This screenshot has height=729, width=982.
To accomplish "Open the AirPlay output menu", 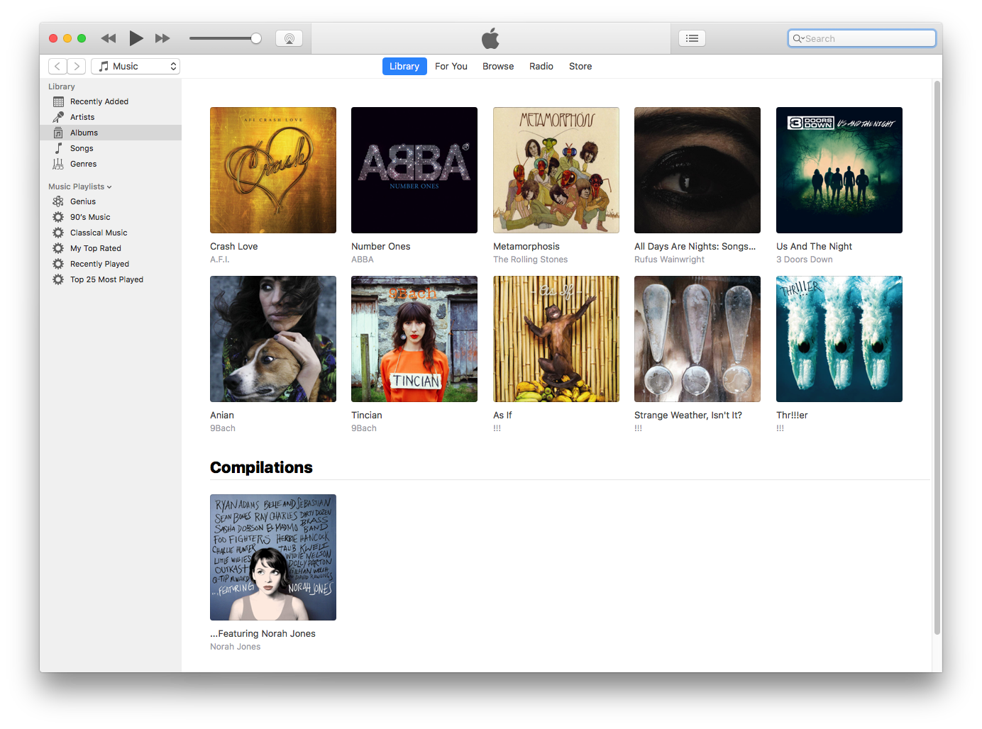I will pos(289,38).
